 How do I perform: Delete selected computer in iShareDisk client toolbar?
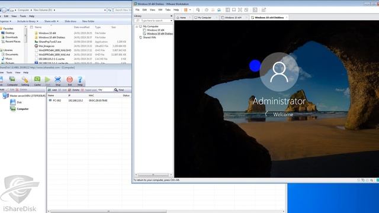click(x=73, y=90)
